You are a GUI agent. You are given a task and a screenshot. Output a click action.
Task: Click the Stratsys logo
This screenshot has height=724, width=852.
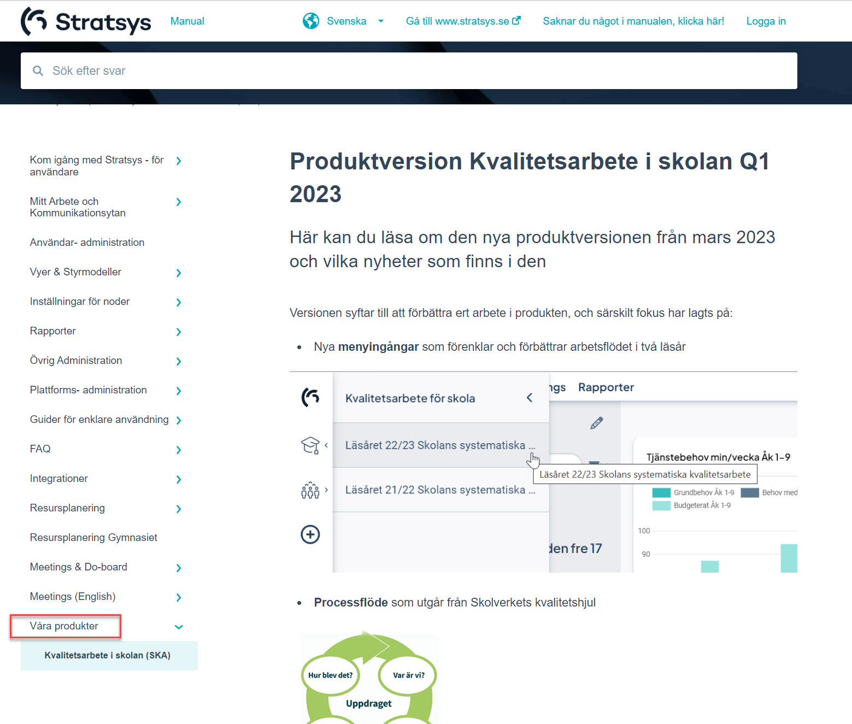(x=86, y=21)
